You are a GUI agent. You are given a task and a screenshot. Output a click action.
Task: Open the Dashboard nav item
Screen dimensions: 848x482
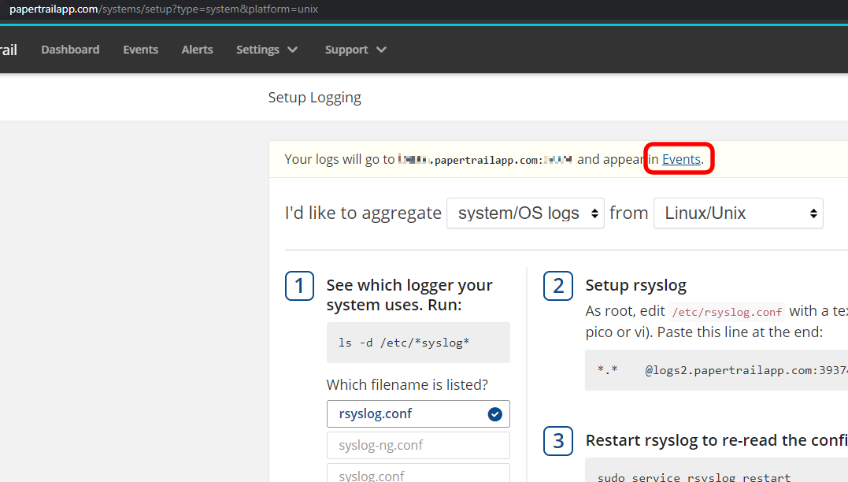click(70, 50)
